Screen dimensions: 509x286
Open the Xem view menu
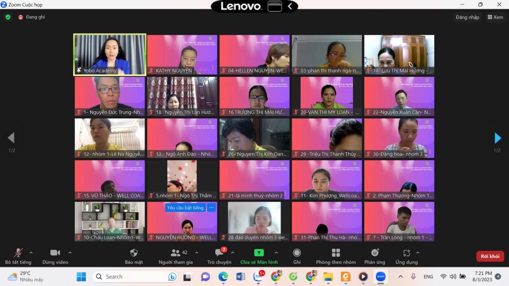495,16
